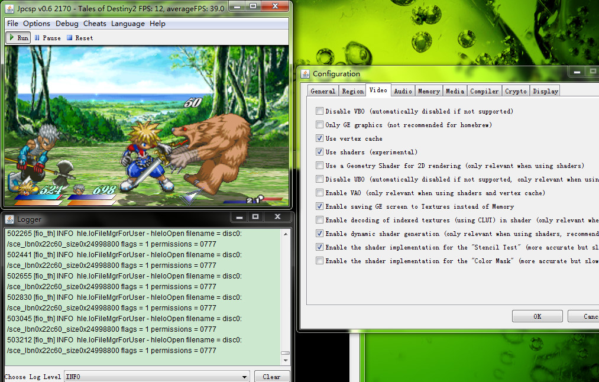Uncheck saving GE screen to Textures
Viewport: 599px width, 382px height.
pos(319,206)
